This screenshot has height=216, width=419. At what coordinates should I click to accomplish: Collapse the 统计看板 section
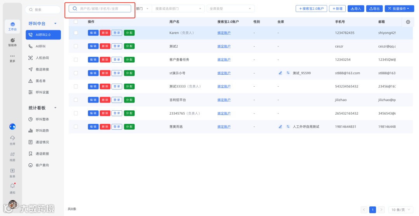pos(55,108)
